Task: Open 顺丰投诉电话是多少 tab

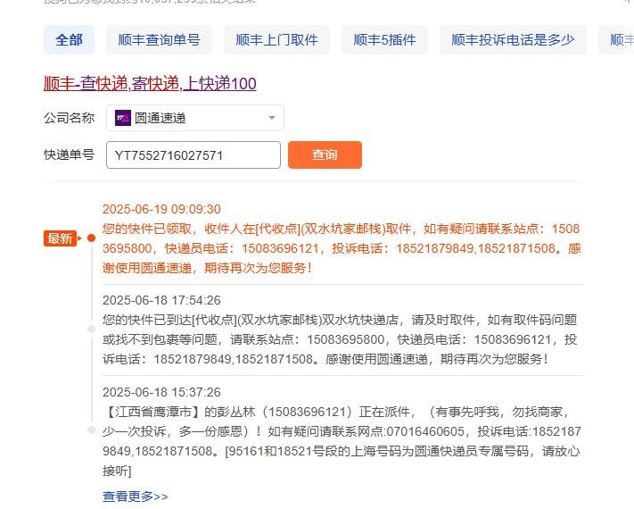Action: point(513,39)
